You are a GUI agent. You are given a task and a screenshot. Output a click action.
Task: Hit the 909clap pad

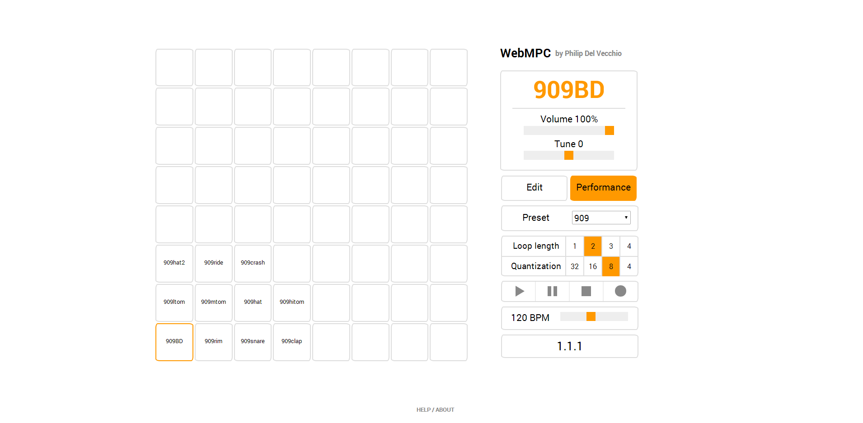(x=292, y=342)
